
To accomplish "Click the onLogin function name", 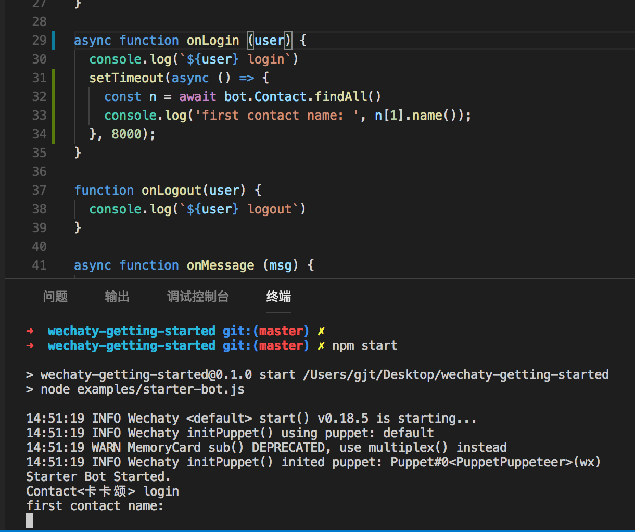I will pos(213,40).
